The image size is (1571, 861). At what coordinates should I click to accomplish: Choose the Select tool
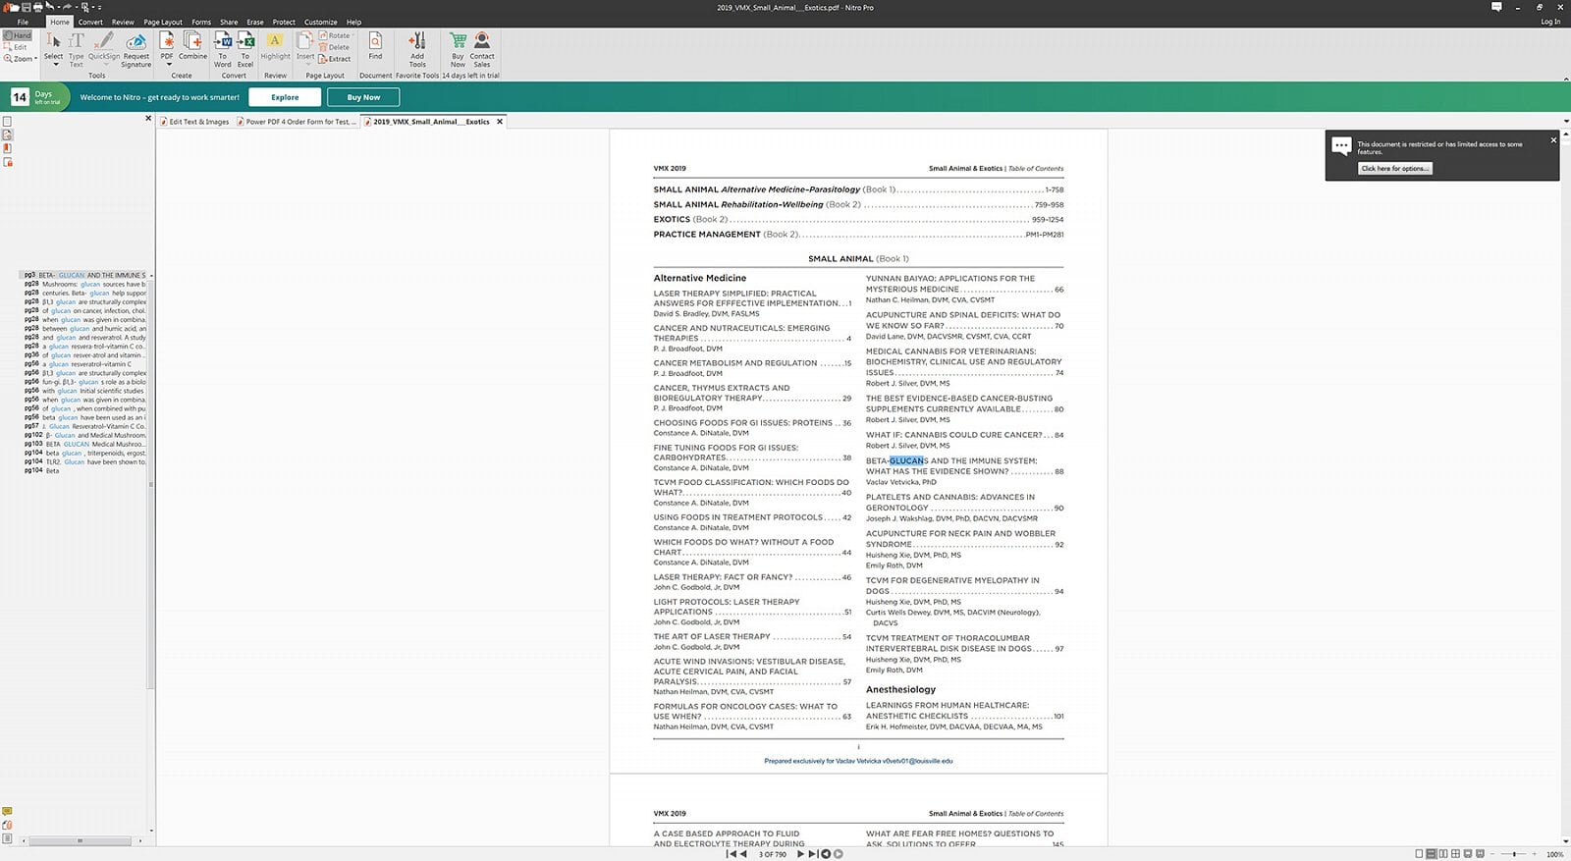[53, 45]
